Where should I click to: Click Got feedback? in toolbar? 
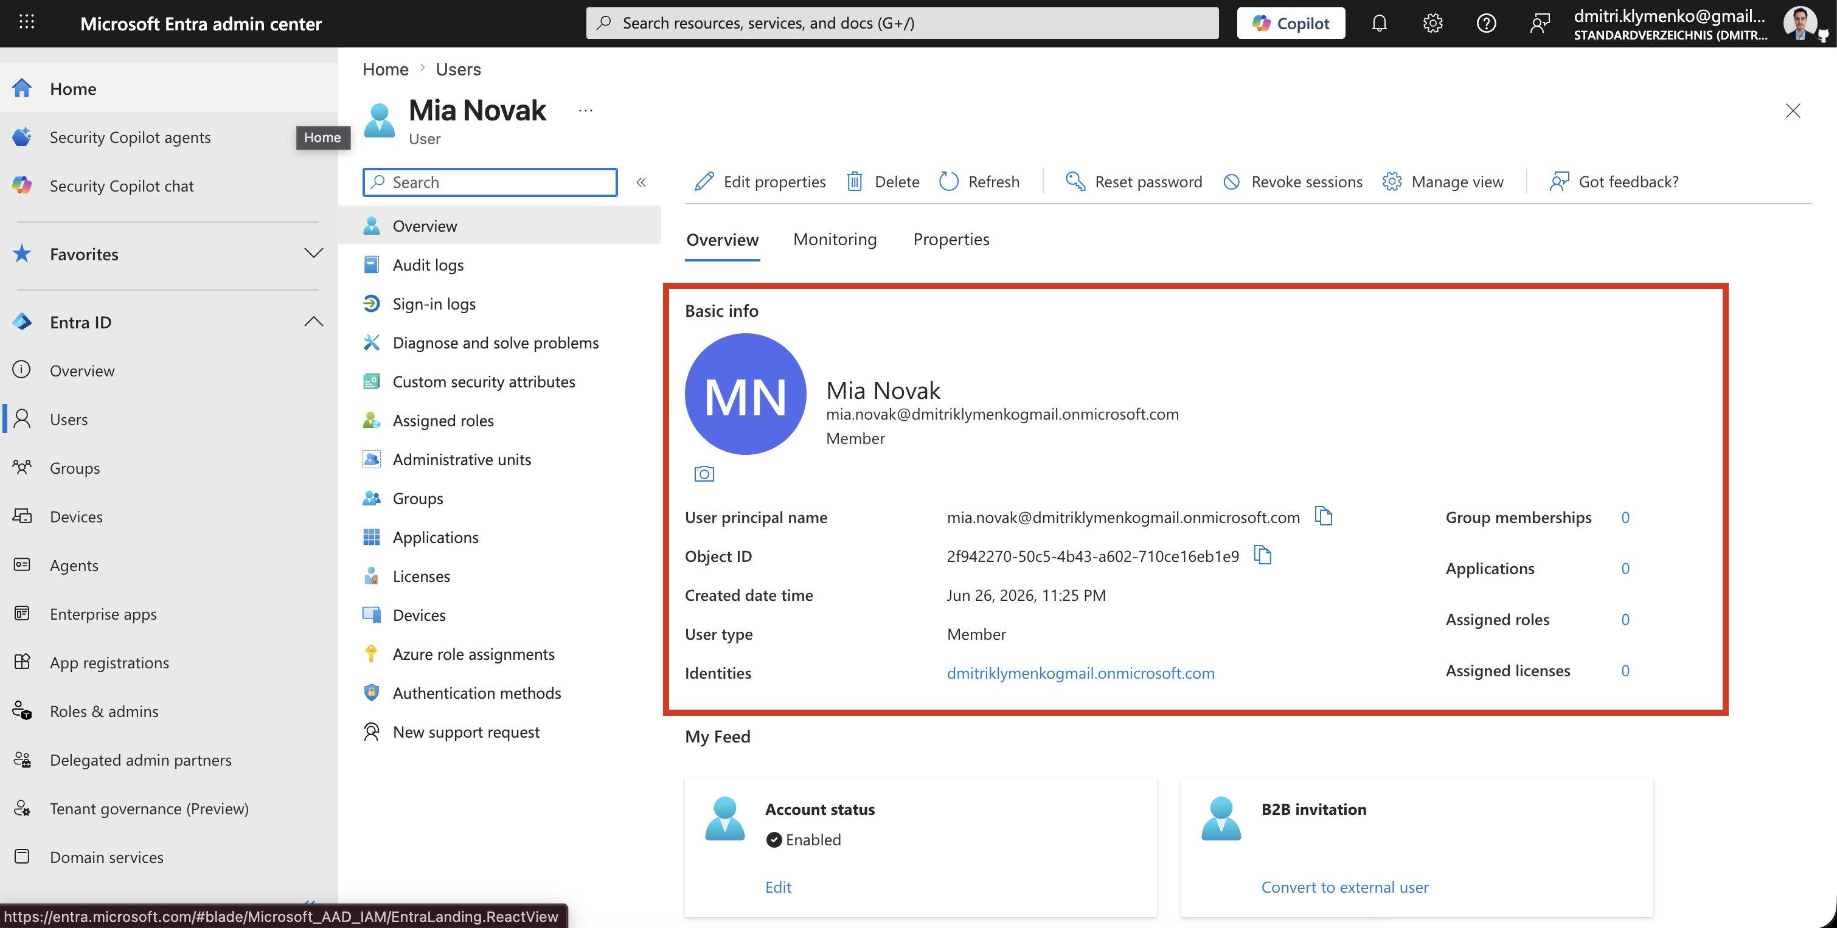pos(1614,182)
